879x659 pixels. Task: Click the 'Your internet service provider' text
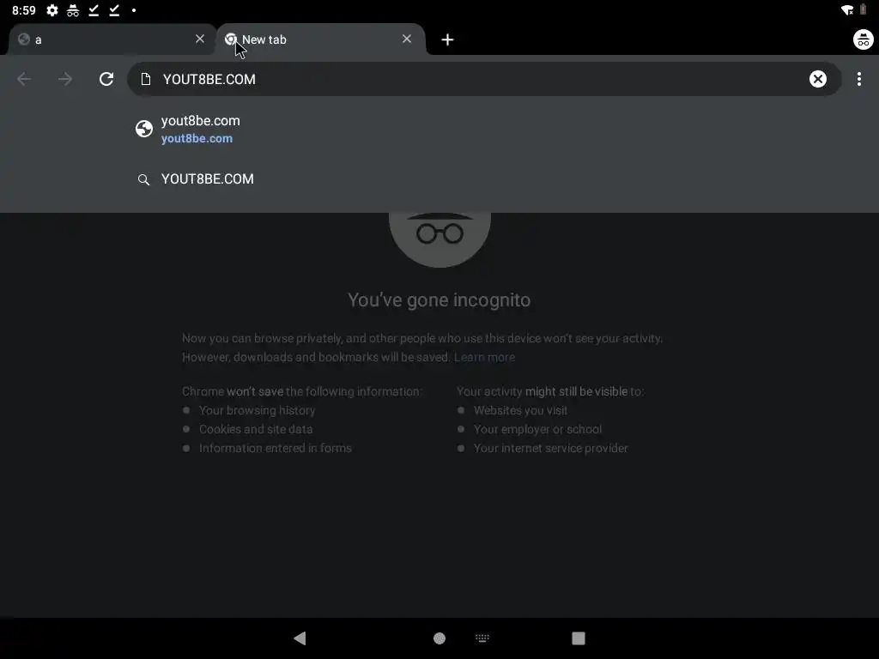(551, 448)
